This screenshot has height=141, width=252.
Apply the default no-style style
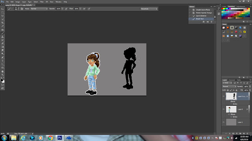224,28
